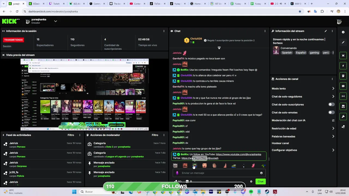Collapse the chat leaderboard arrow
Viewport: 349px width, 196px height.
click(219, 48)
